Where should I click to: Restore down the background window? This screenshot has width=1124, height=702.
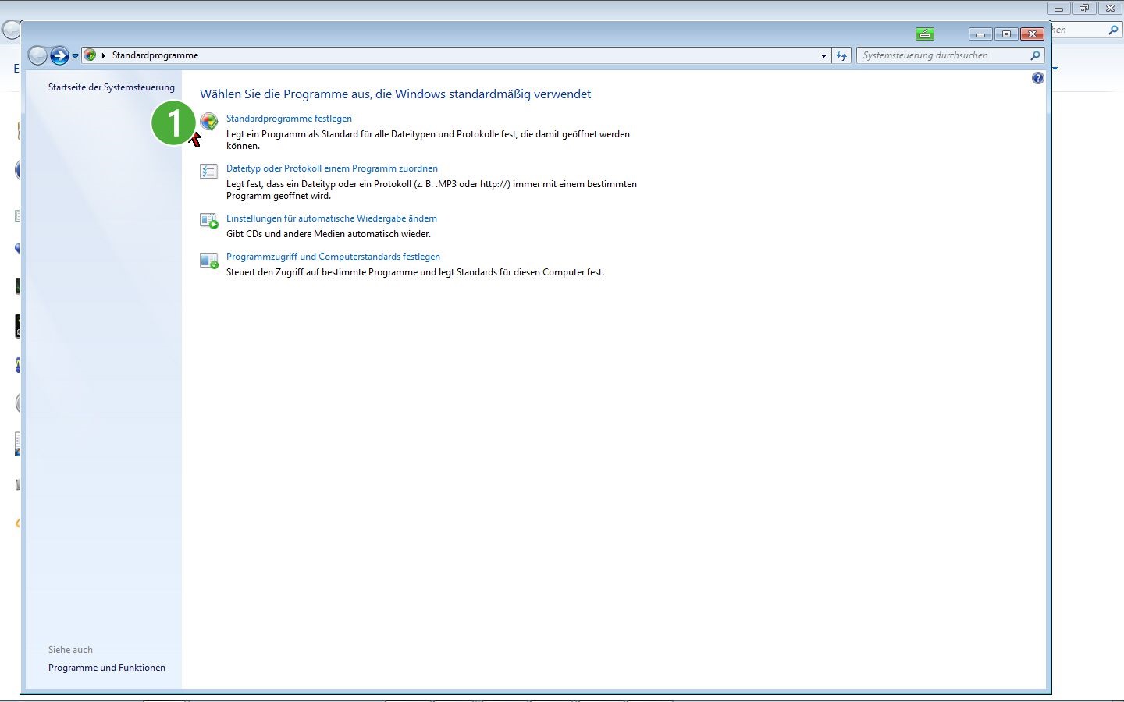click(x=1084, y=9)
